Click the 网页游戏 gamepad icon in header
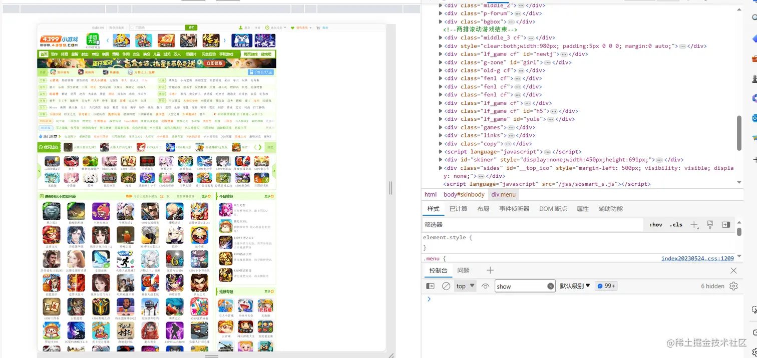 tap(242, 40)
